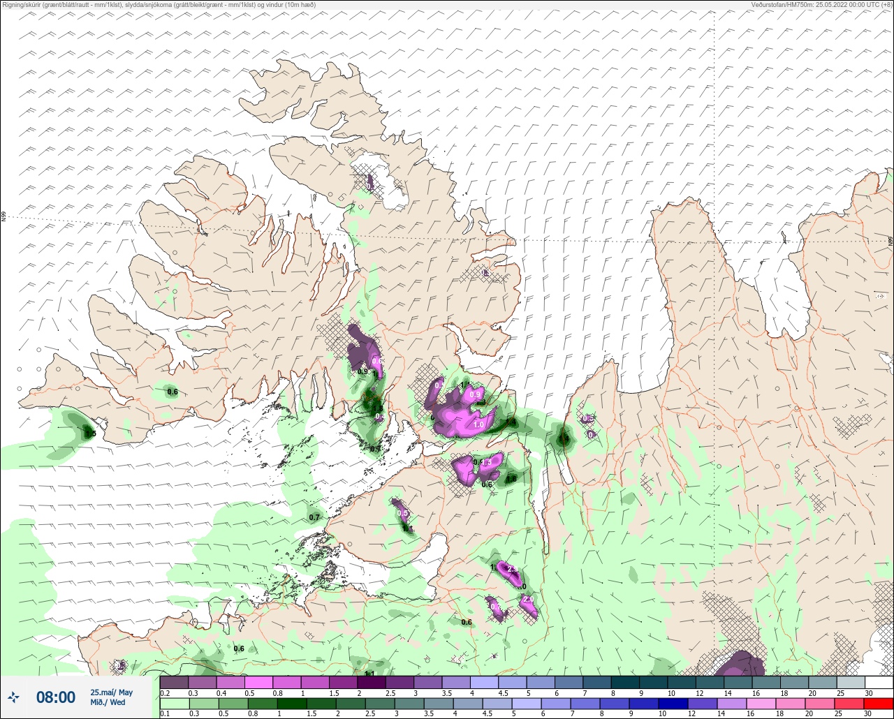Click the '1.1' precipitation value above the legend
Screen dimensions: 894x719
pyautogui.click(x=370, y=674)
